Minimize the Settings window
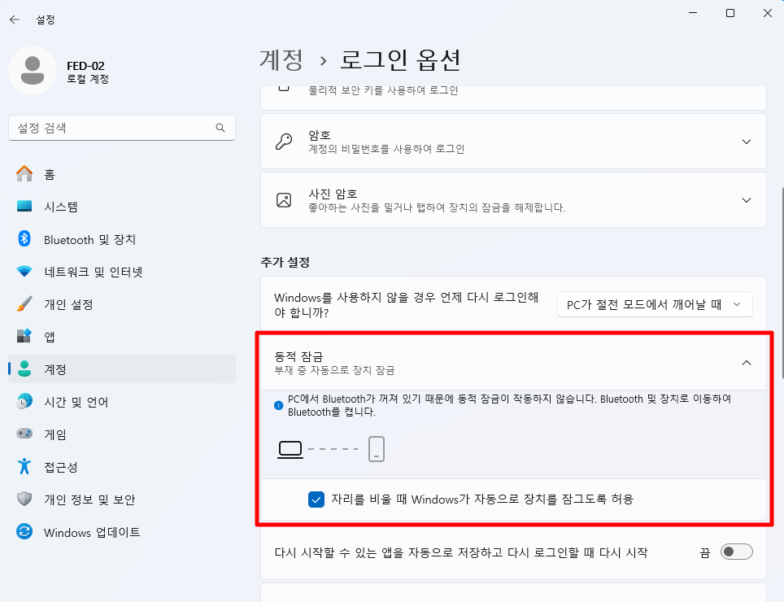 tap(693, 13)
